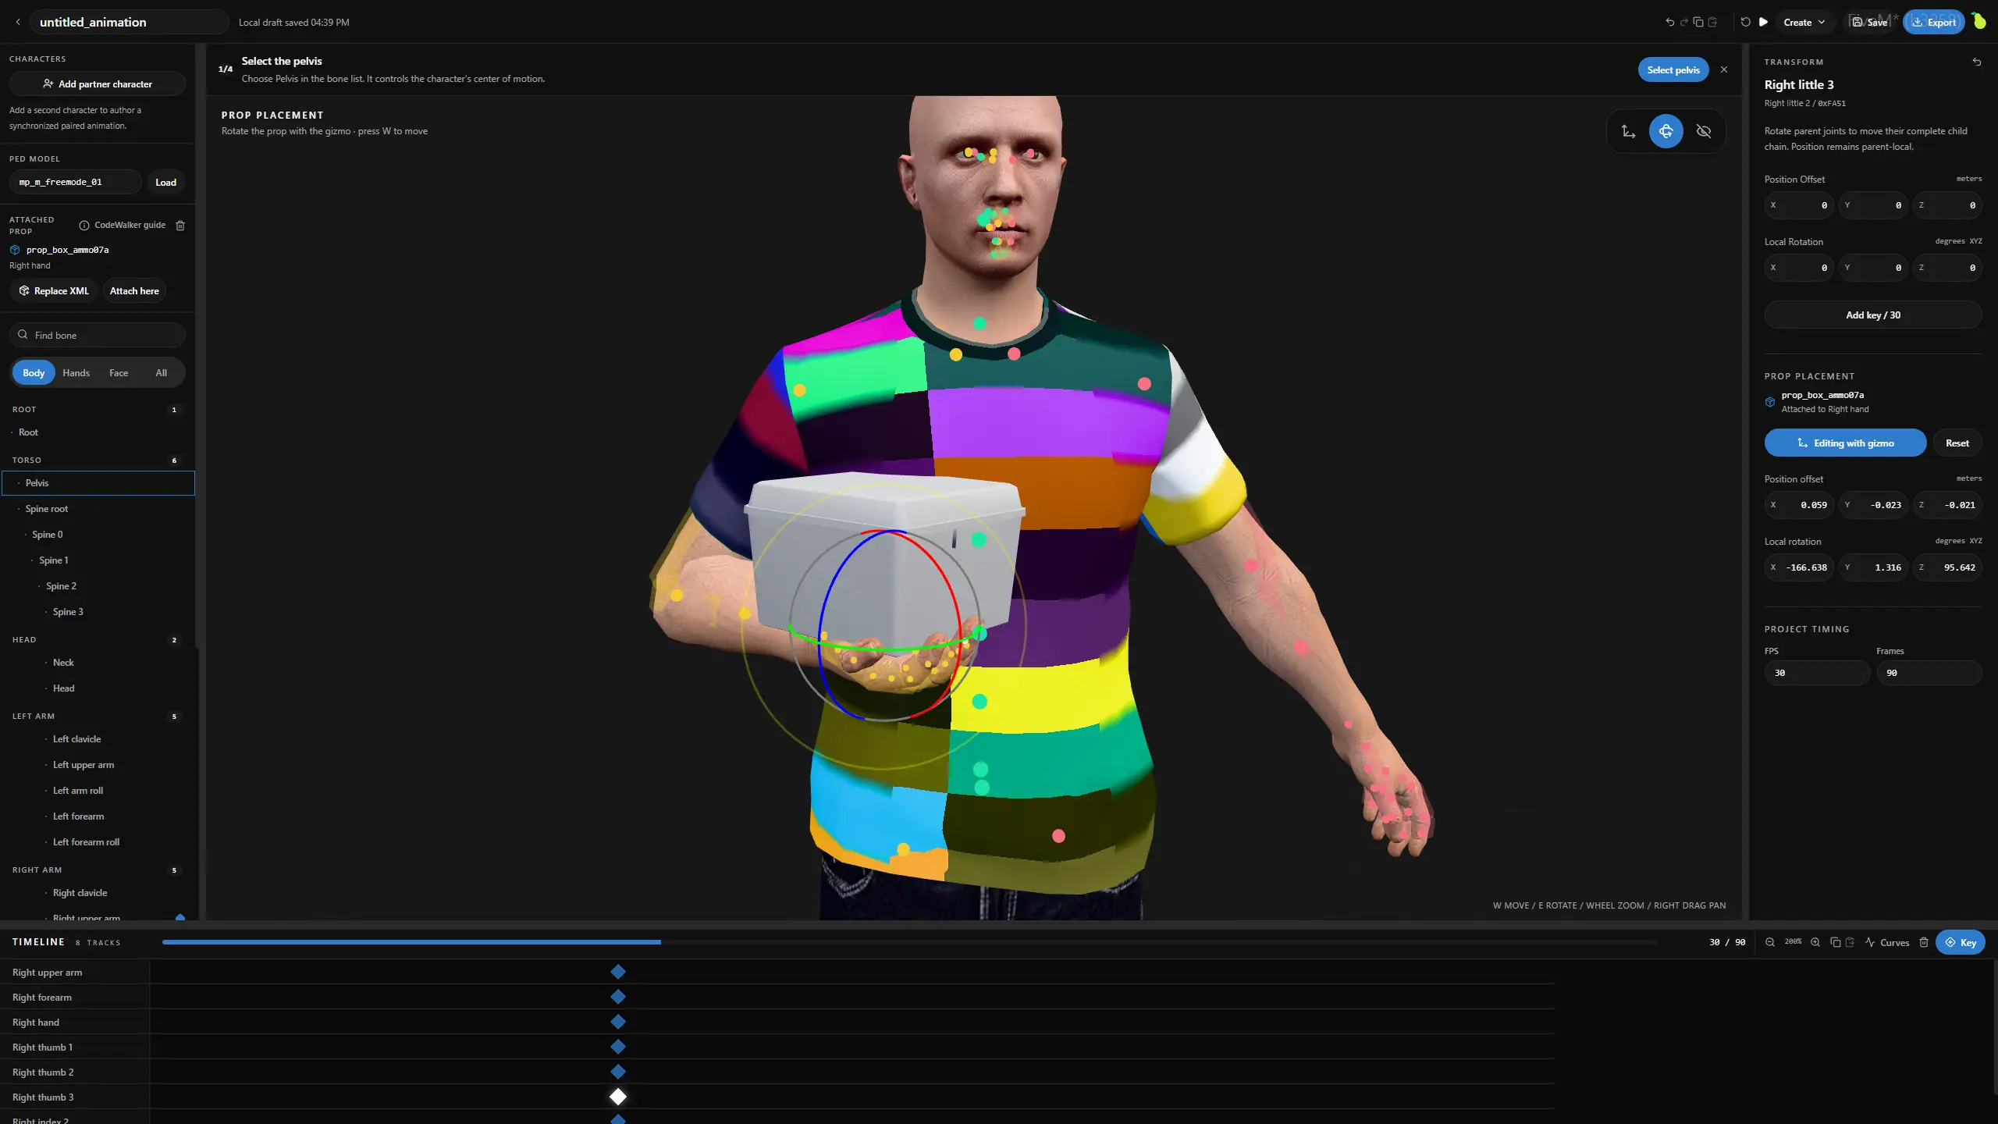Viewport: 1998px width, 1124px height.
Task: Select Right clavicle bone
Action: click(x=98, y=892)
